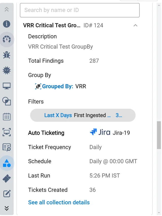Click the Jira-19 connector name

click(121, 133)
